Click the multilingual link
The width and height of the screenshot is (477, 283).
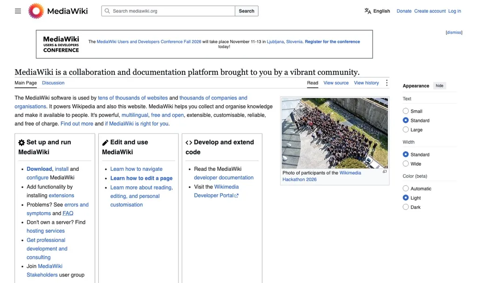(135, 115)
